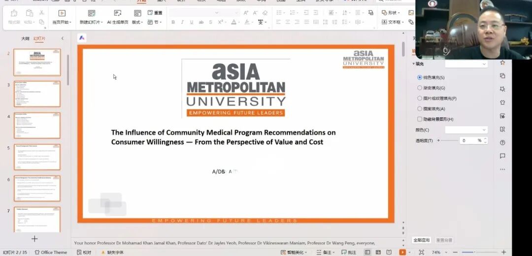Click the 当页开始 slideshow play icon

coord(62,13)
